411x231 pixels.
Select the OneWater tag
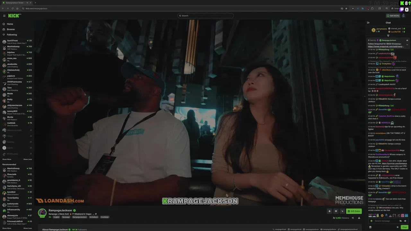pyautogui.click(x=105, y=217)
